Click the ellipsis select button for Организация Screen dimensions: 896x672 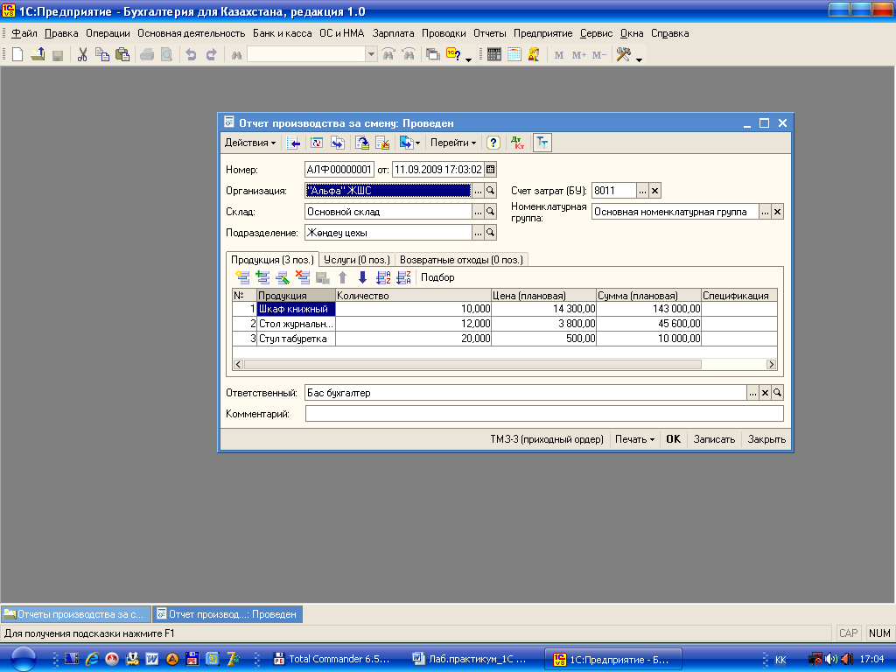[479, 191]
